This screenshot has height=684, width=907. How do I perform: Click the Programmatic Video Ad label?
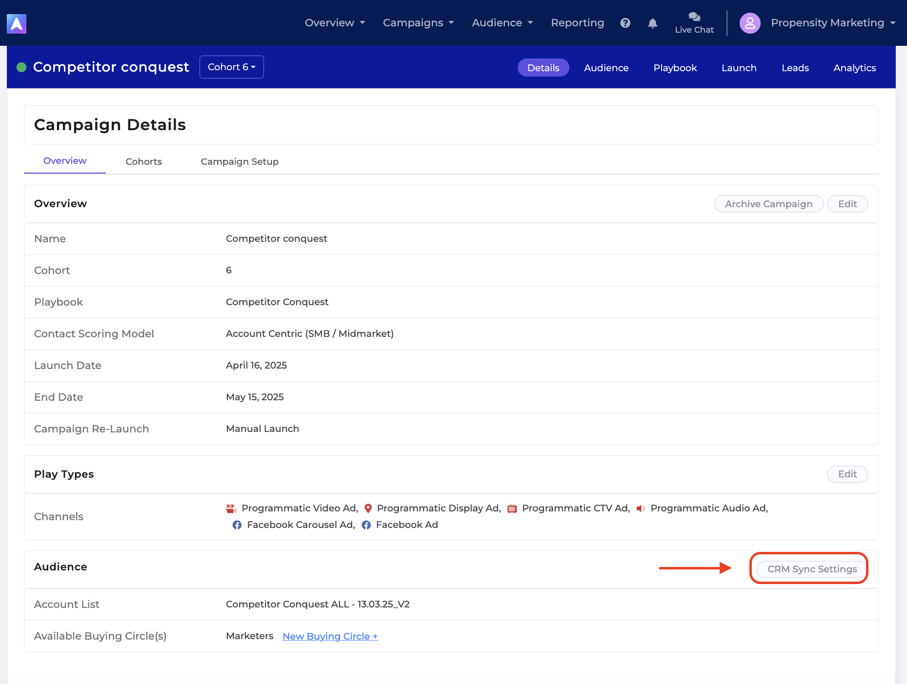[300, 508]
